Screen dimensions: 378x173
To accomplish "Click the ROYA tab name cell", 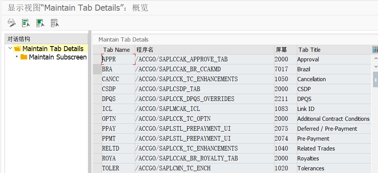I will (x=118, y=158).
